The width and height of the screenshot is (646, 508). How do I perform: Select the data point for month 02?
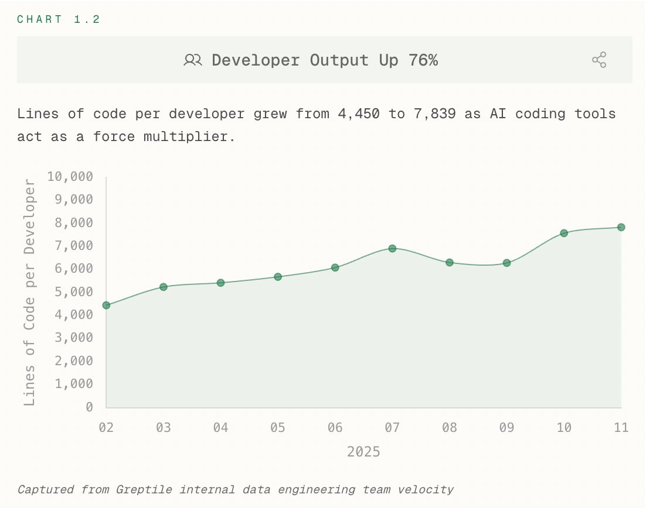[106, 306]
